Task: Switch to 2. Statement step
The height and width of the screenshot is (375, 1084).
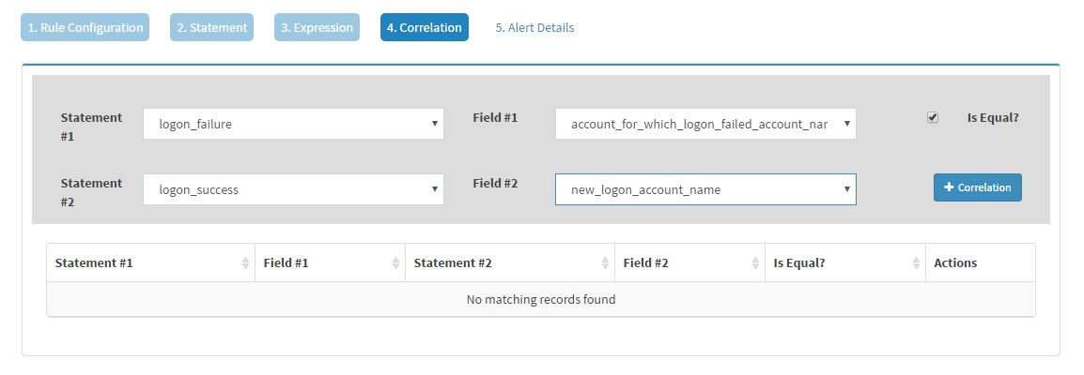Action: click(211, 27)
